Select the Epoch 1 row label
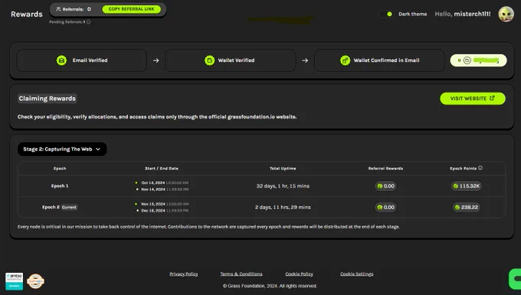Image resolution: width=521 pixels, height=295 pixels. point(60,186)
